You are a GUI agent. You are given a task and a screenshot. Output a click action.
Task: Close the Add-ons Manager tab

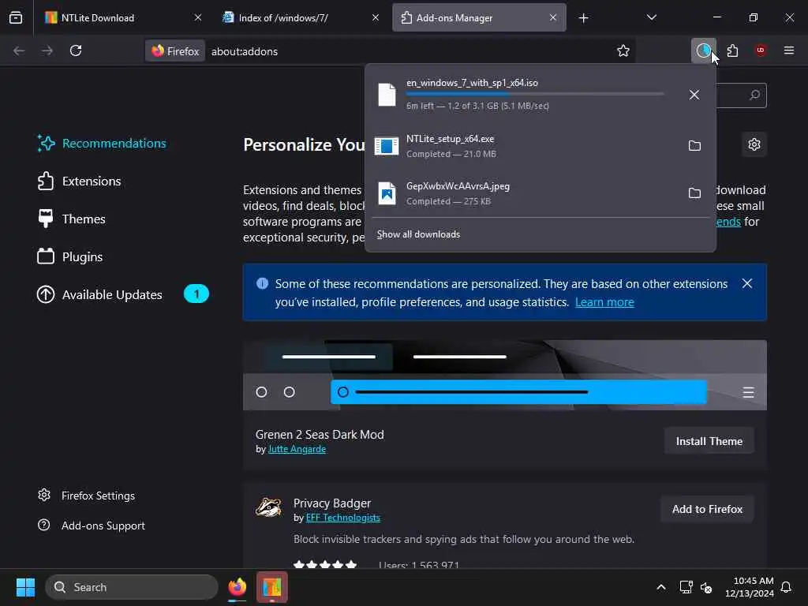point(553,17)
